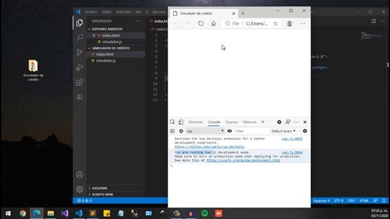
Task: Open the VS Code Manage gear icon
Action: (80, 189)
